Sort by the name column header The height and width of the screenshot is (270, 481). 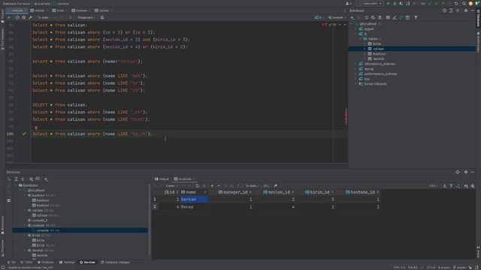pos(194,192)
